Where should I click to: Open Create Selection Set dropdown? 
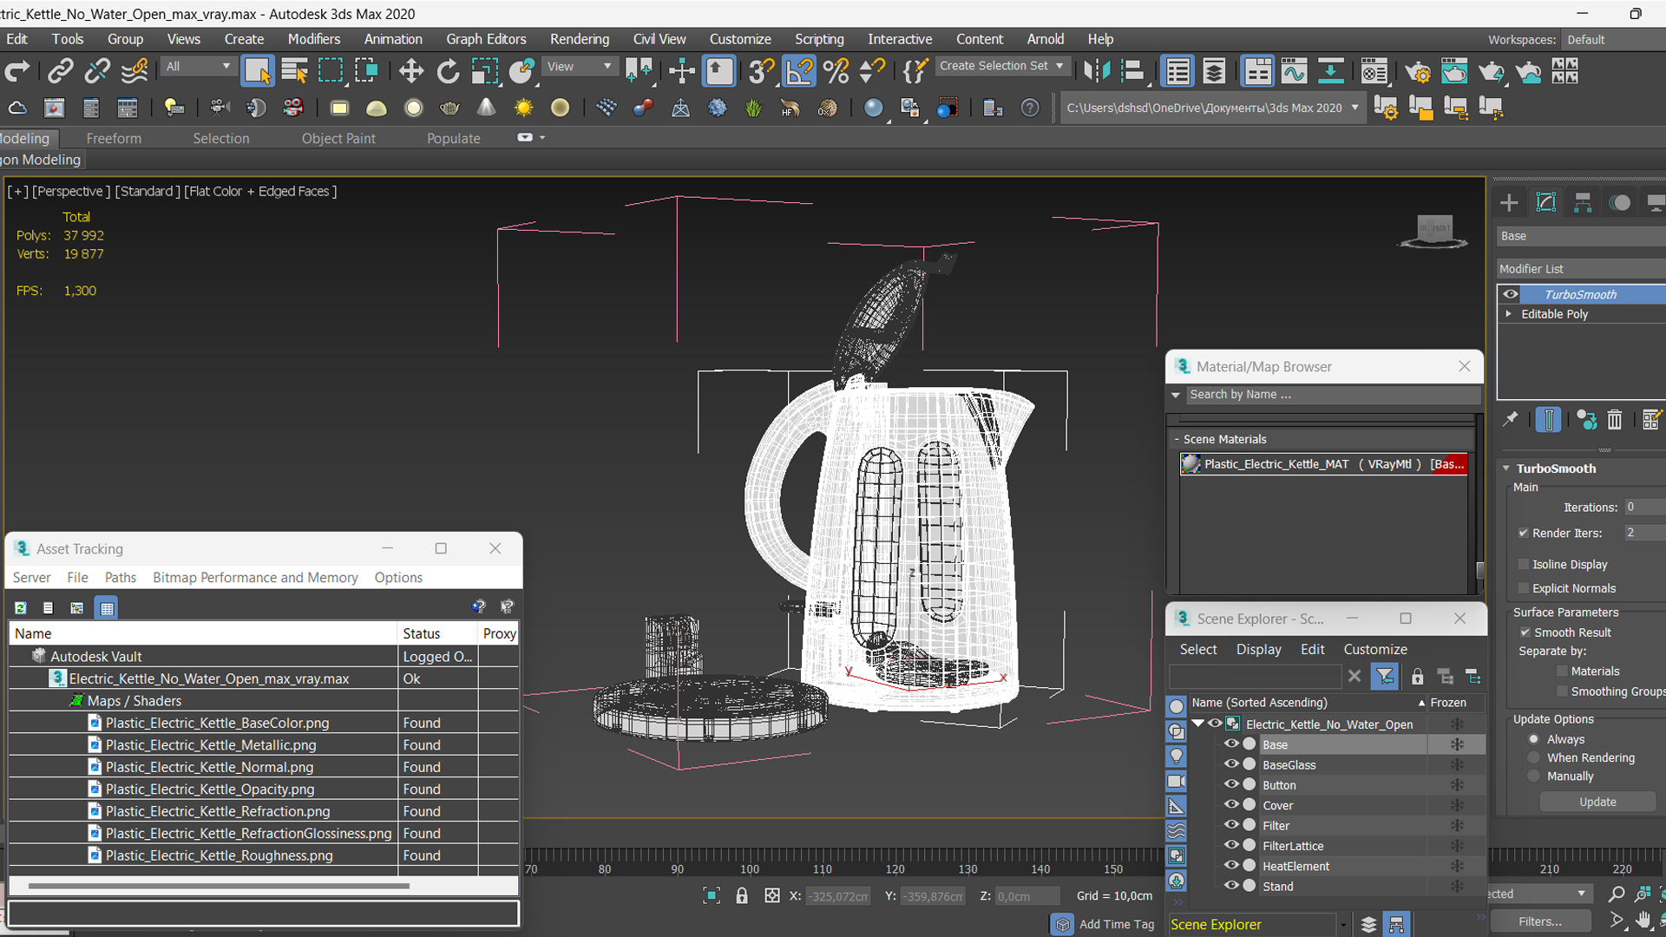pos(1001,66)
